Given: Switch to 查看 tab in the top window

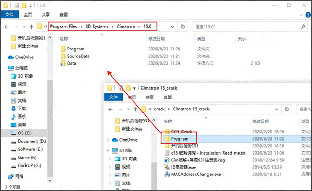Looking at the screenshot, I should pos(63,15).
